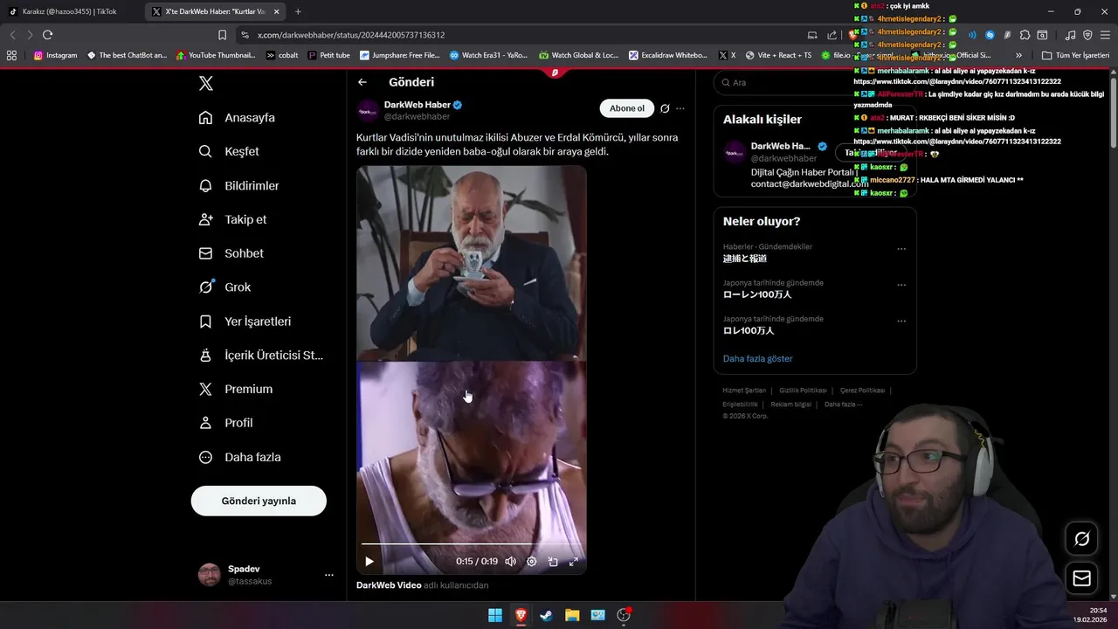Close the X'te DarkWeb Haber tab
The width and height of the screenshot is (1118, 629).
(277, 11)
